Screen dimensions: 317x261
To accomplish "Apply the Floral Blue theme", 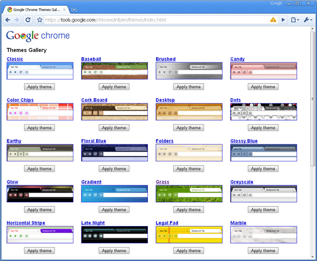I will (114, 168).
